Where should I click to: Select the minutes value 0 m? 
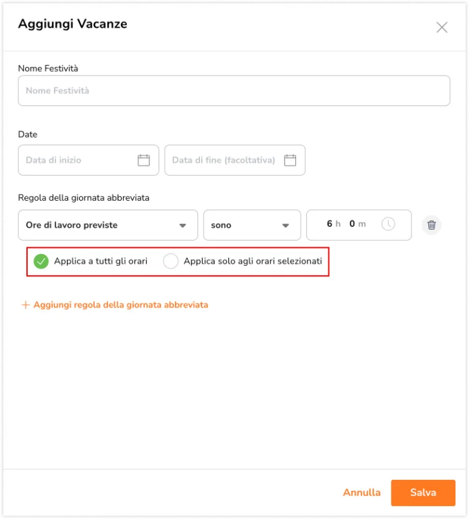pyautogui.click(x=357, y=224)
